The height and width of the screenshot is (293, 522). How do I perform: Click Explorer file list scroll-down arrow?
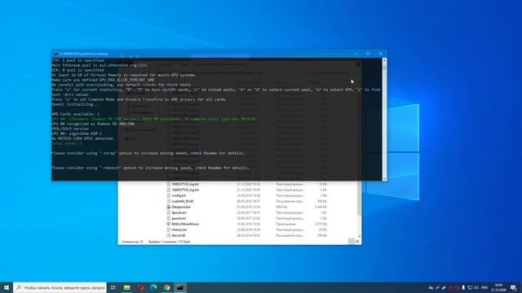coord(359,236)
